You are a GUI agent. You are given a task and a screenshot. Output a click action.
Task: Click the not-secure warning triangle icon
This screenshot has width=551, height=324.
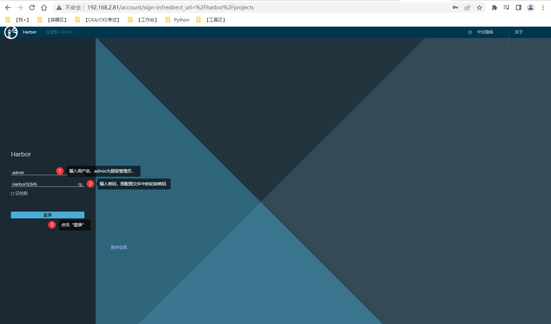59,8
